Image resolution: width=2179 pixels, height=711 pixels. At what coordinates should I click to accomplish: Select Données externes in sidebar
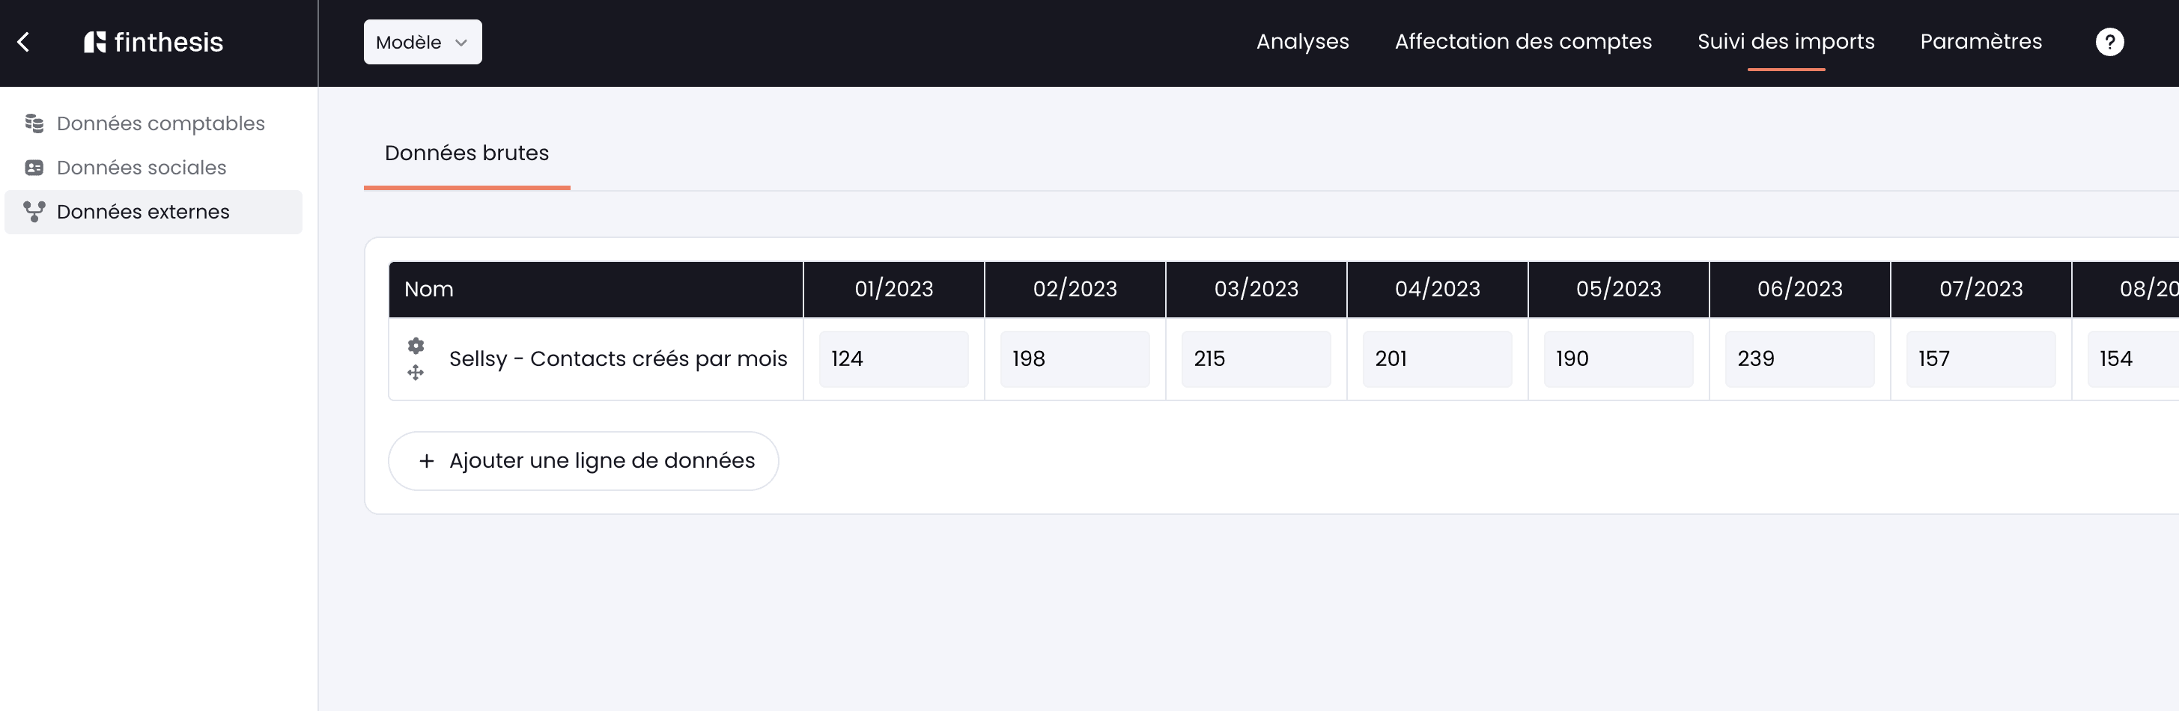pyautogui.click(x=153, y=211)
